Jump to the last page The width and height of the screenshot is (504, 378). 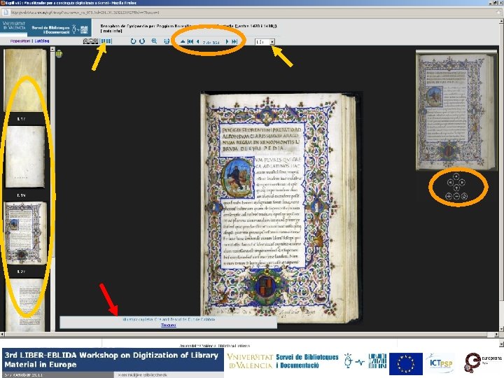coord(234,41)
